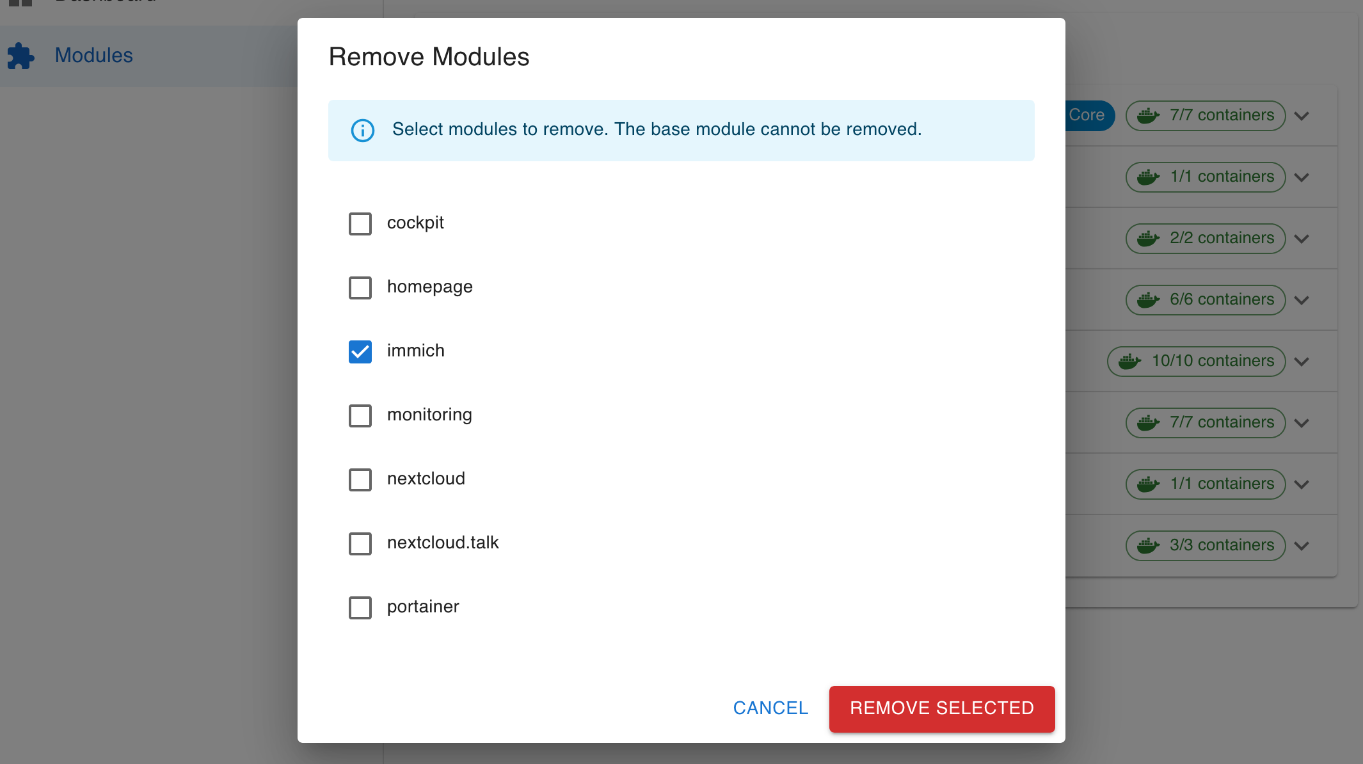Click the 2/2 containers status chip

(x=1206, y=239)
